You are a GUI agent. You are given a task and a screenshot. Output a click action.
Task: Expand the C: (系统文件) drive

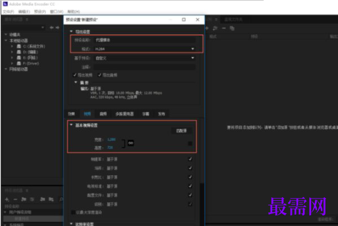[12, 46]
